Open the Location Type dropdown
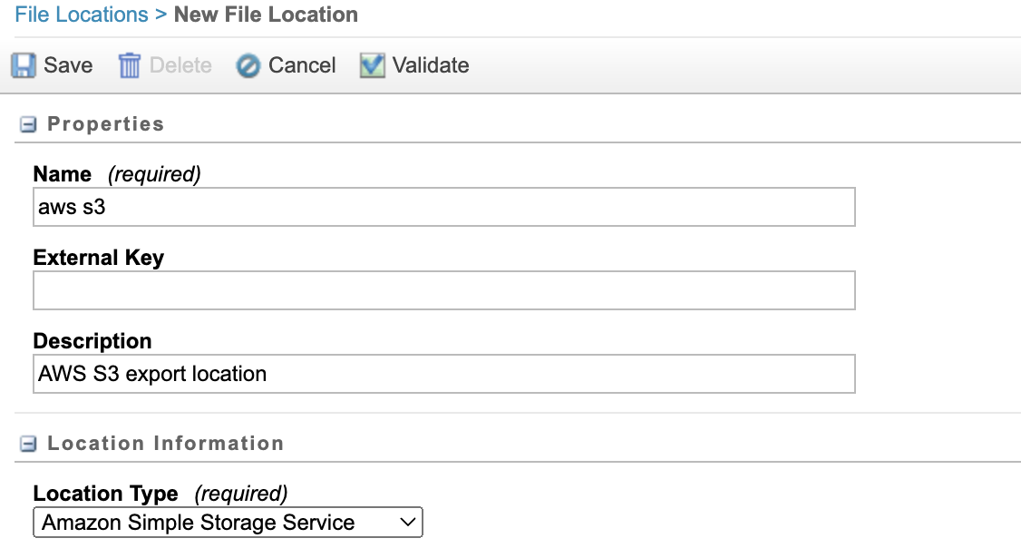 coord(228,523)
